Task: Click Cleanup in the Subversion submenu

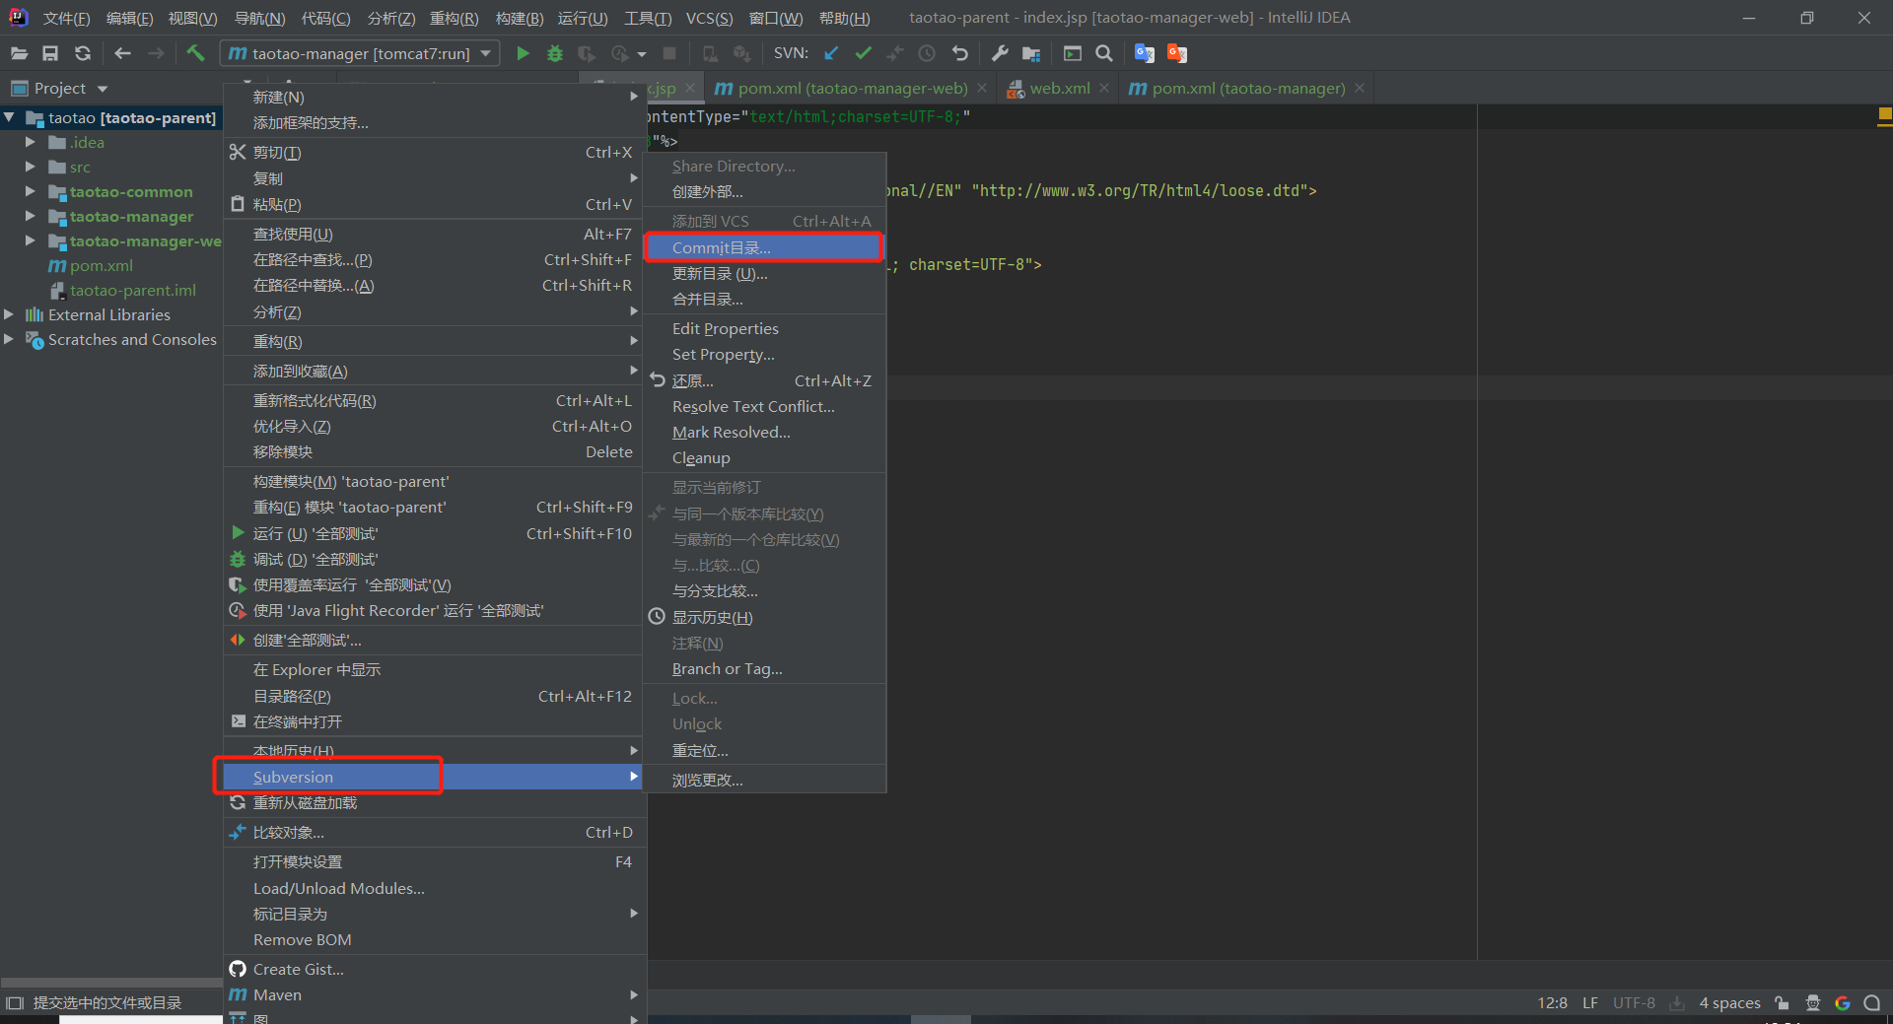Action: 764,457
